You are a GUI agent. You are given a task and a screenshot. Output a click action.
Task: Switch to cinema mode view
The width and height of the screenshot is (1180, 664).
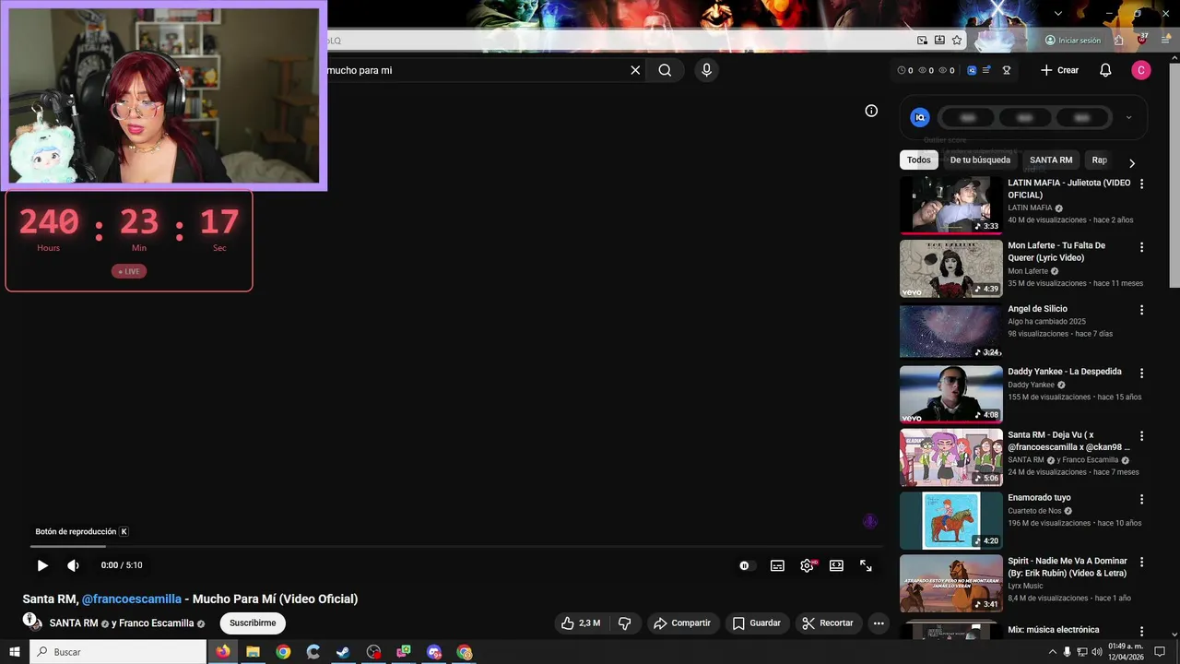pyautogui.click(x=836, y=565)
